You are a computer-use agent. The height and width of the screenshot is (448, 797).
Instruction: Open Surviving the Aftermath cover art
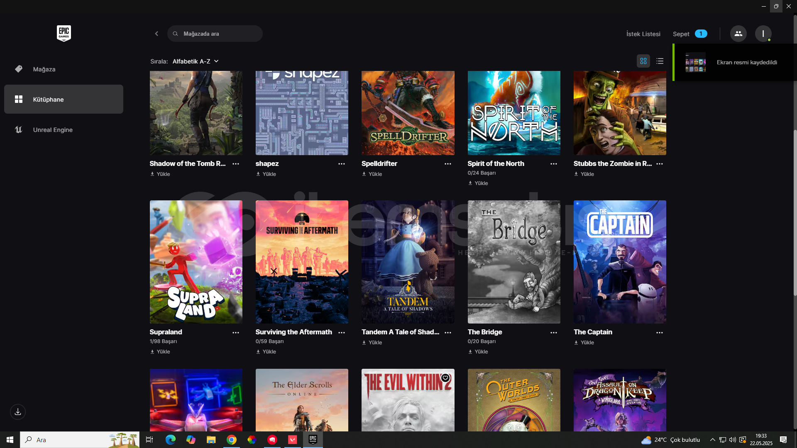(302, 262)
